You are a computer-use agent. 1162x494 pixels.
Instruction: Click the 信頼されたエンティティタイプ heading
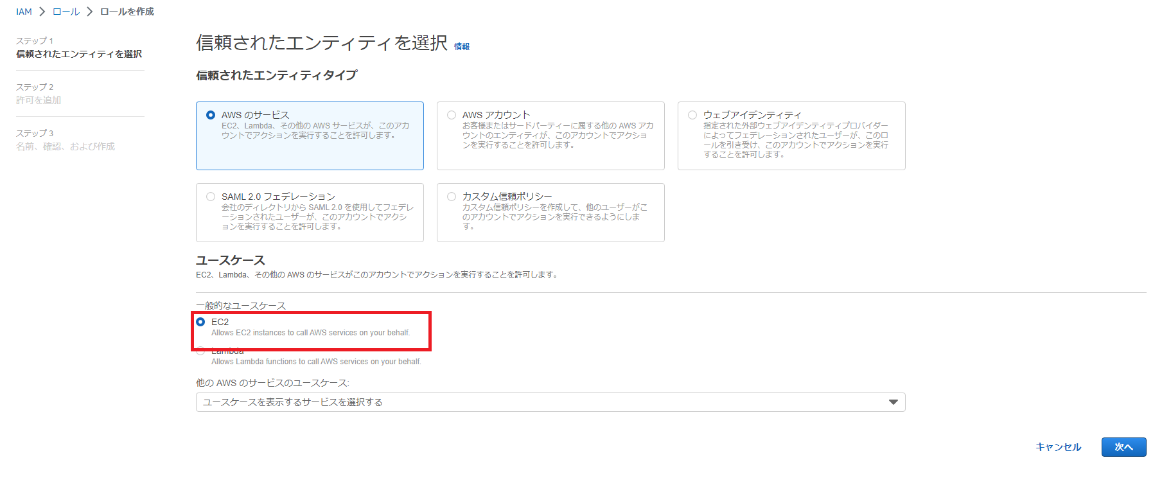click(277, 75)
